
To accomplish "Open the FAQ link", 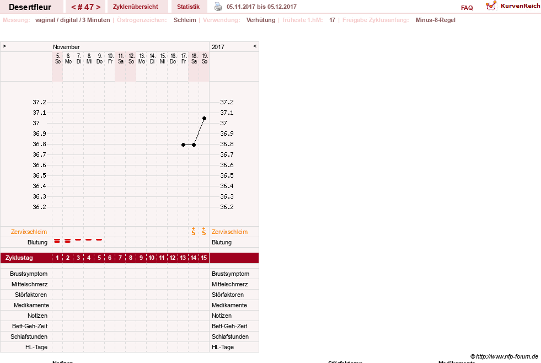I will coord(467,8).
